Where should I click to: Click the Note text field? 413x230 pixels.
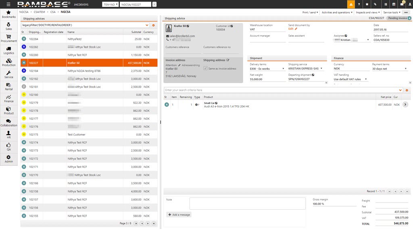point(247,203)
